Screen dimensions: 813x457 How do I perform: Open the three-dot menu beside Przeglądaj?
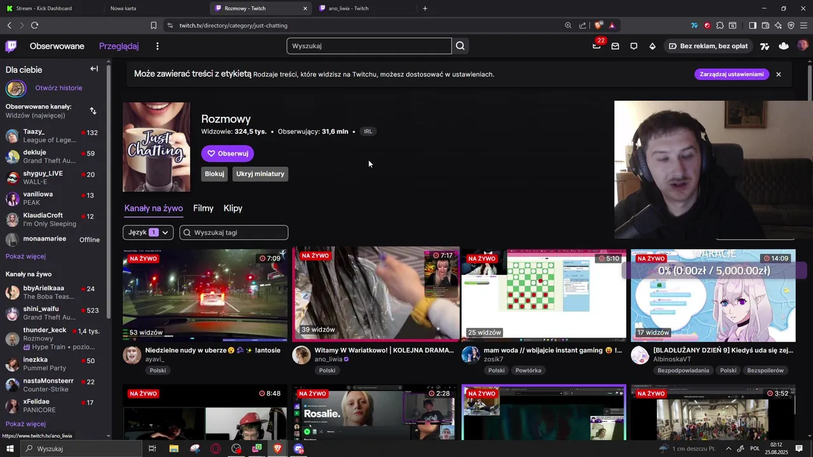(158, 46)
